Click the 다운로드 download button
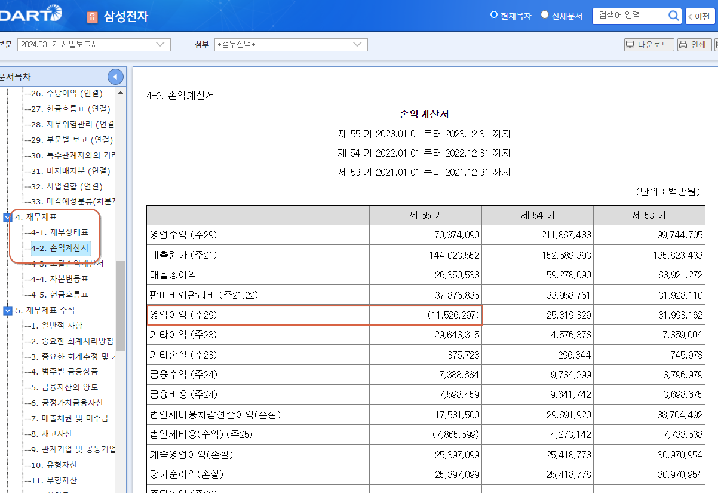This screenshot has height=493, width=718. (649, 45)
